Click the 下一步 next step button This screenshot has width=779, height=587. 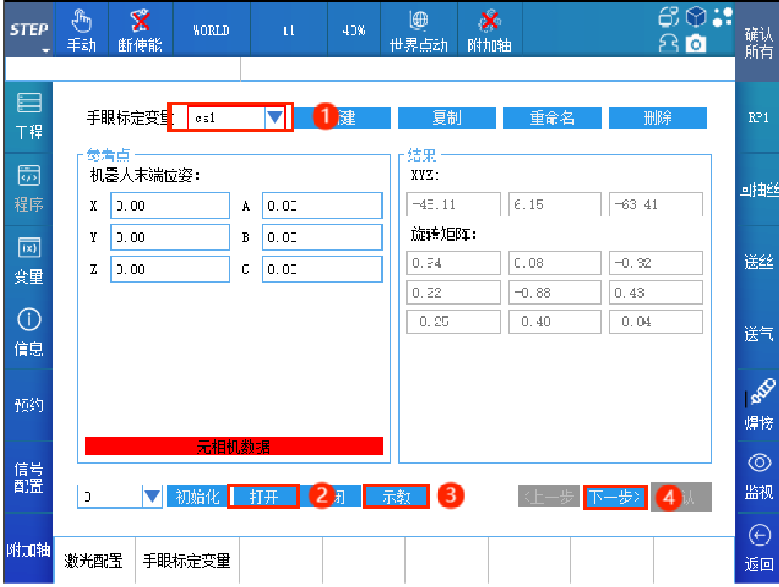[616, 497]
